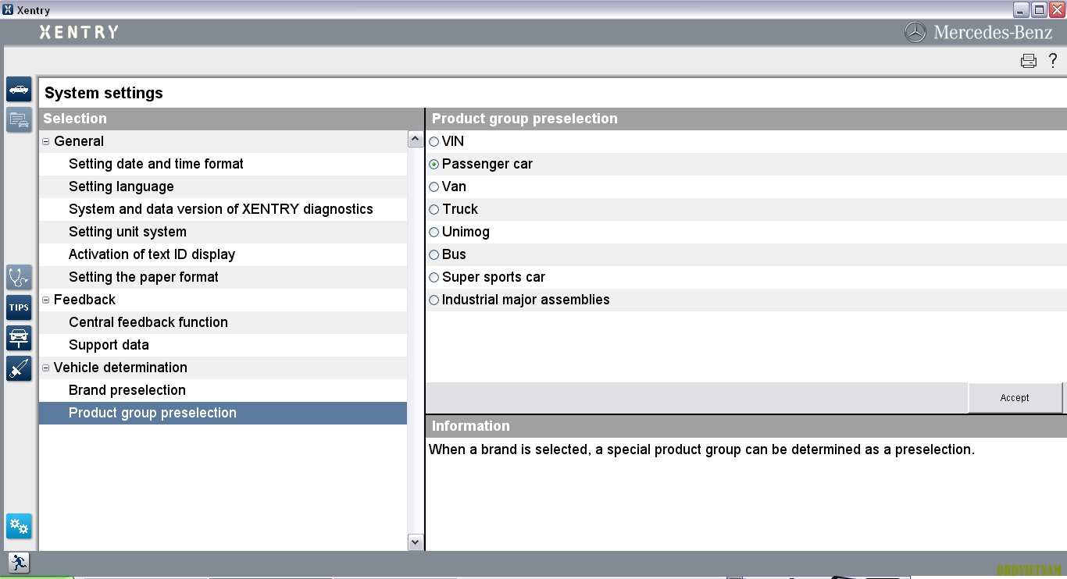Select Industrial major assemblies radio button
The width and height of the screenshot is (1067, 579).
(x=434, y=300)
